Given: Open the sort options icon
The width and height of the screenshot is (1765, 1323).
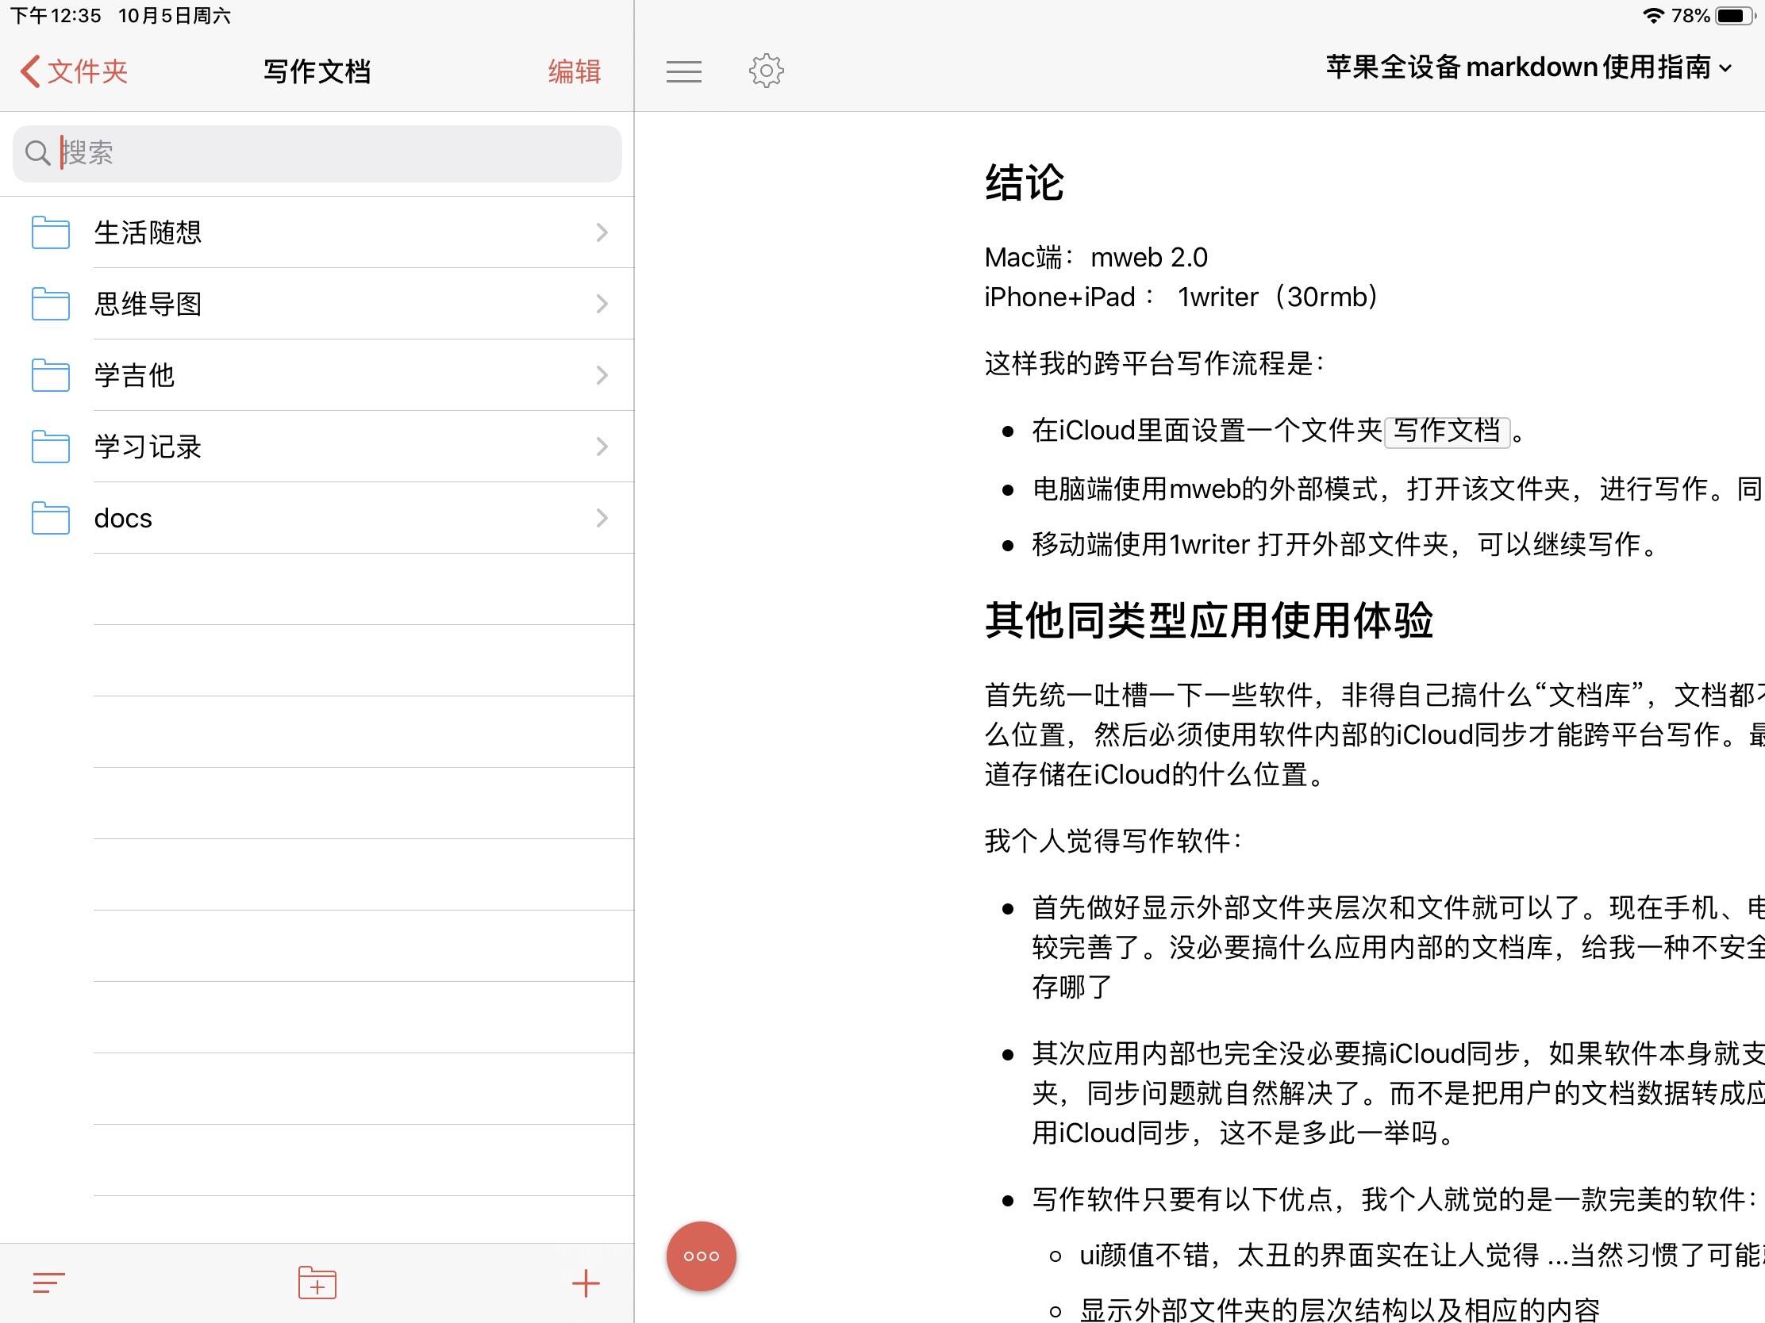Looking at the screenshot, I should [x=48, y=1283].
